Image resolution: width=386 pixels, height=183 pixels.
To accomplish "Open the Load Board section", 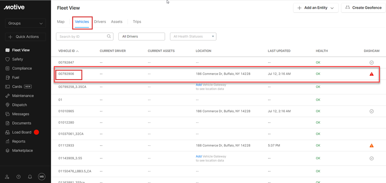I will click(22, 132).
